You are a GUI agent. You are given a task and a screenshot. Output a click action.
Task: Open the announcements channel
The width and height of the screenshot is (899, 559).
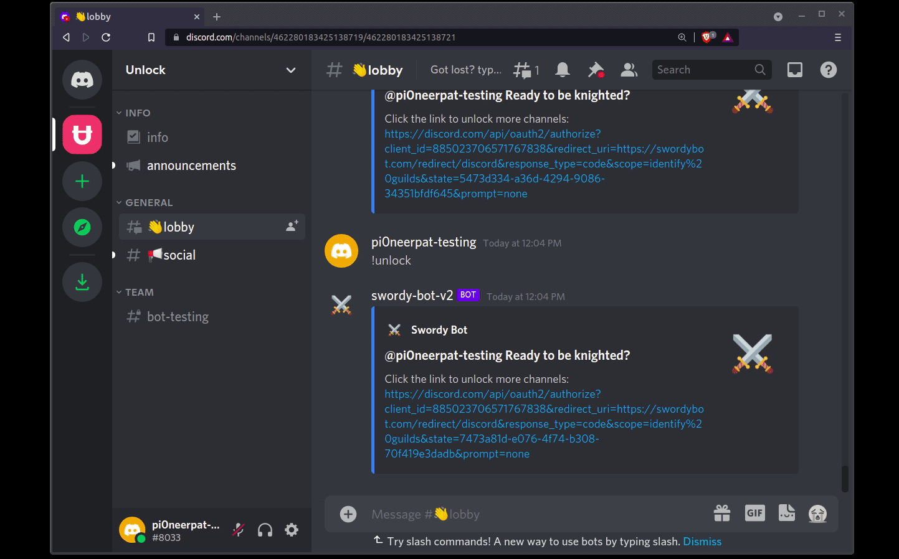point(212,166)
